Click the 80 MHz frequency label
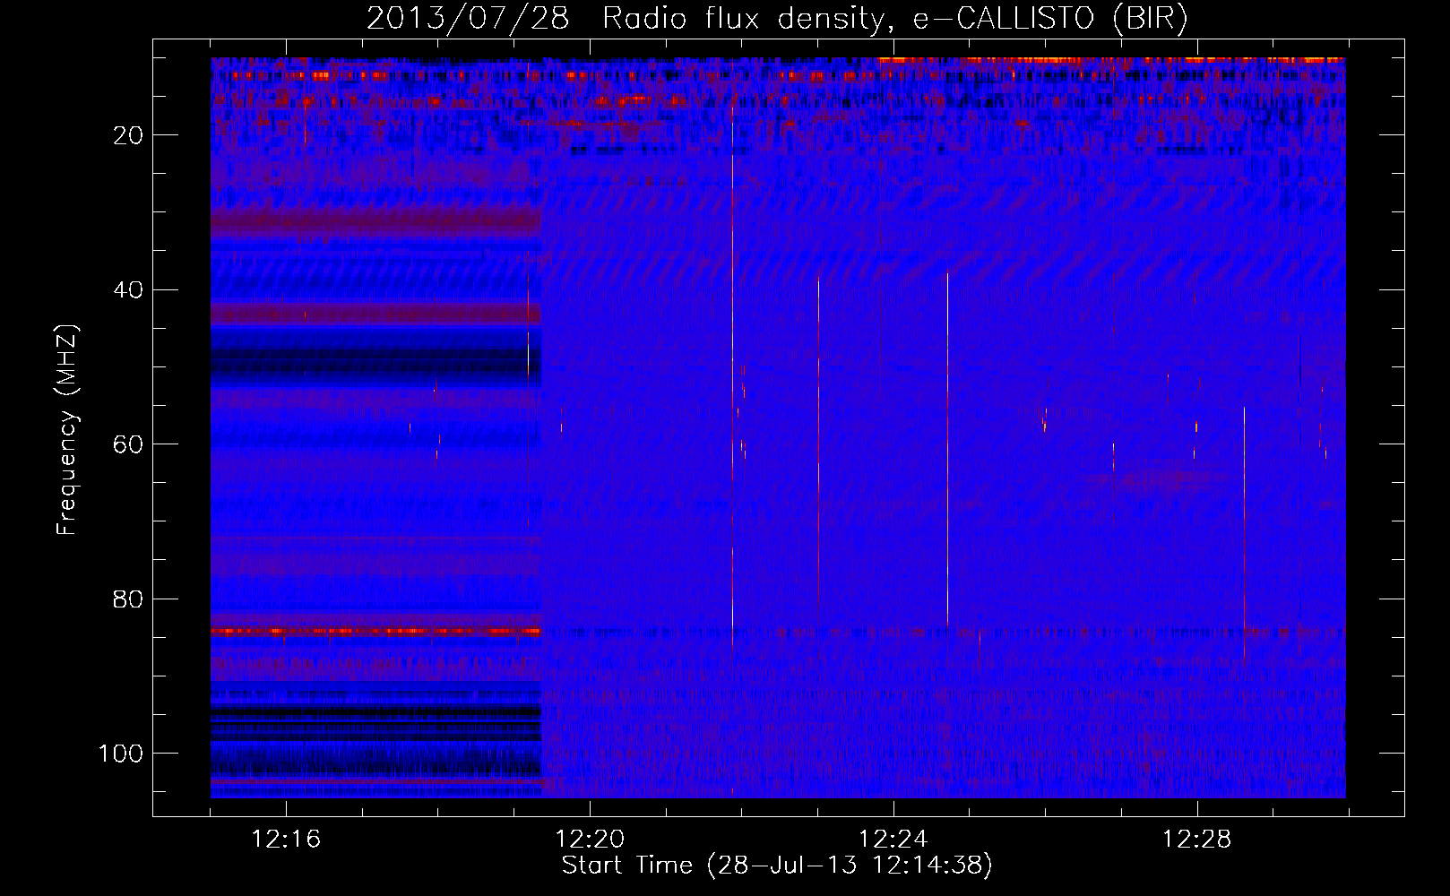This screenshot has width=1450, height=896. pyautogui.click(x=129, y=599)
